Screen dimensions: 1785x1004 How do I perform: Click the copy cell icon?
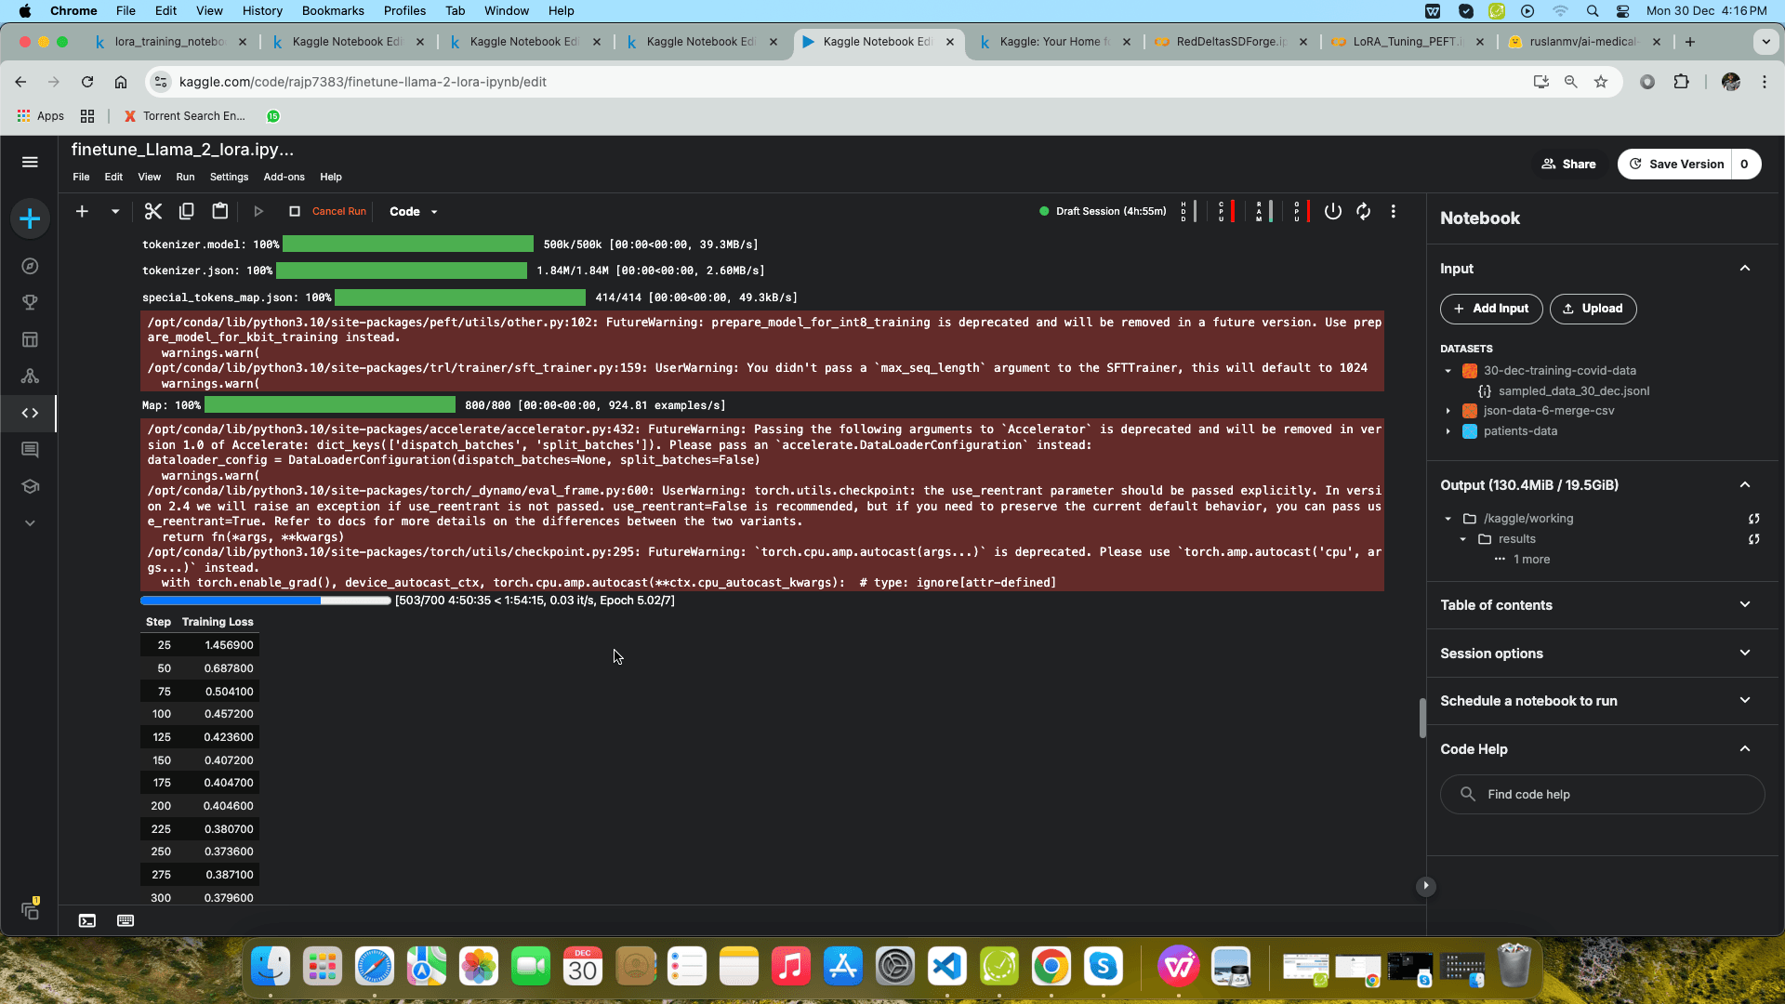click(x=186, y=211)
